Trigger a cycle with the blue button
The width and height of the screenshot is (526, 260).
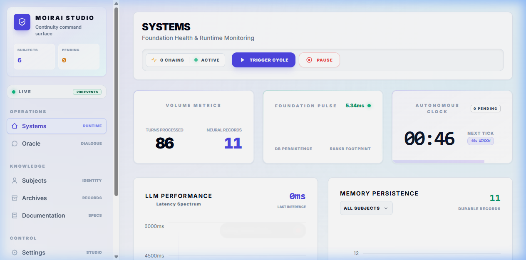[x=263, y=60]
